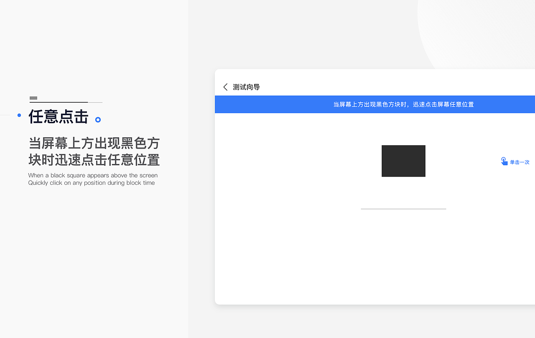
Task: Click the horizontal progress line below the square
Action: tap(403, 209)
